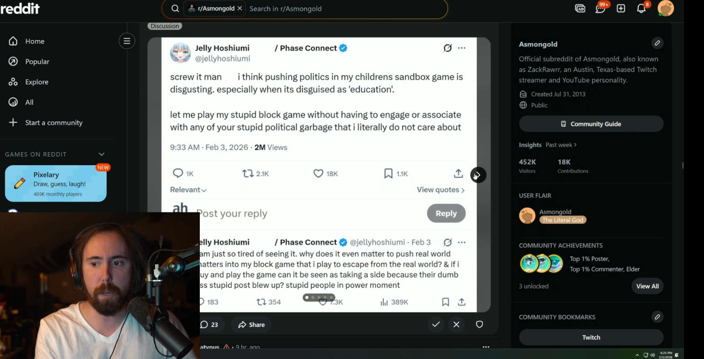
Task: Click the taskbar network icon
Action: (x=646, y=355)
